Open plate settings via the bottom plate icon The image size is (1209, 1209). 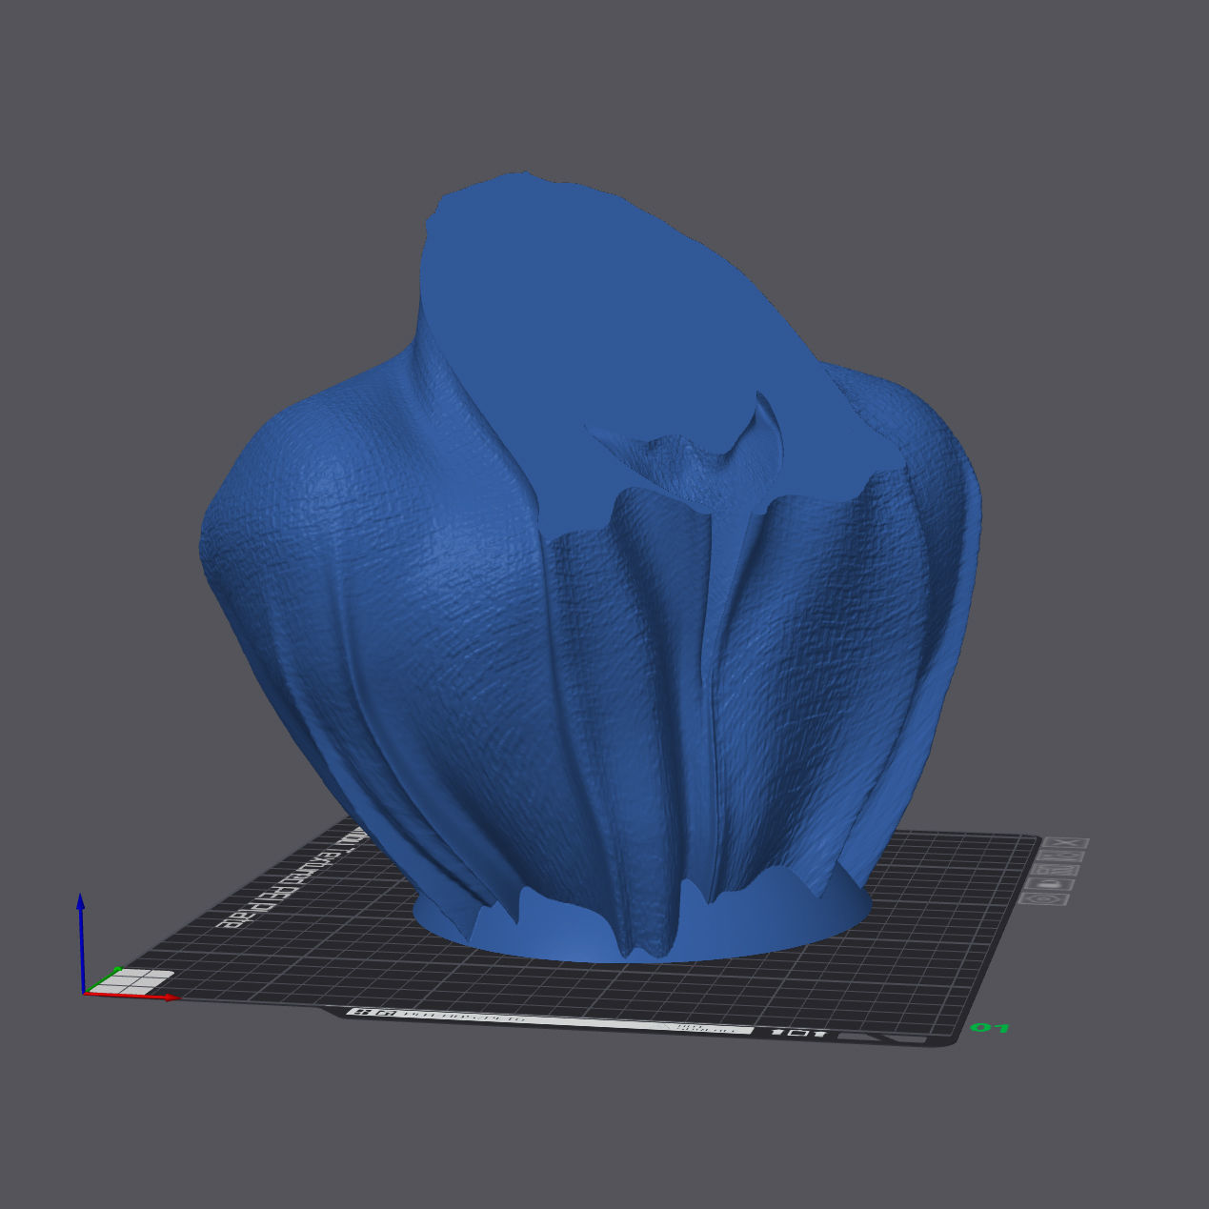click(x=1043, y=899)
